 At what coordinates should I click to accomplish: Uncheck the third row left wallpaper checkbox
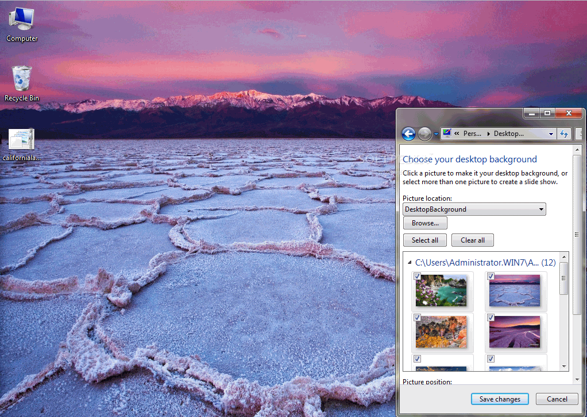click(x=417, y=358)
